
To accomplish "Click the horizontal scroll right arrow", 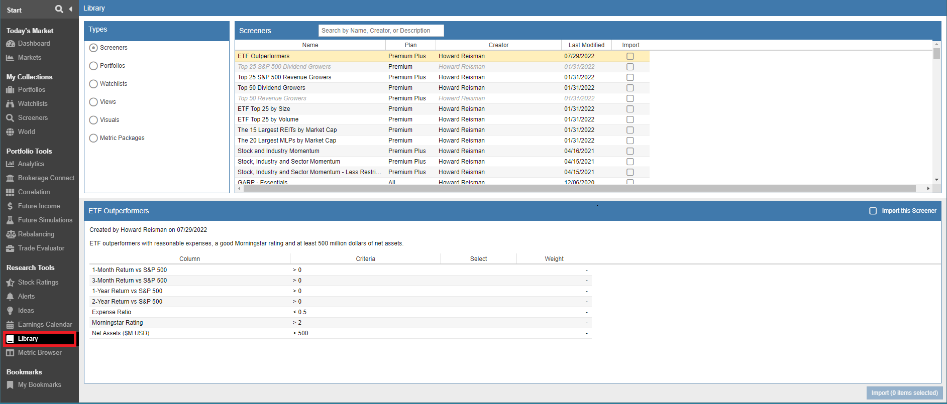I will pyautogui.click(x=928, y=189).
